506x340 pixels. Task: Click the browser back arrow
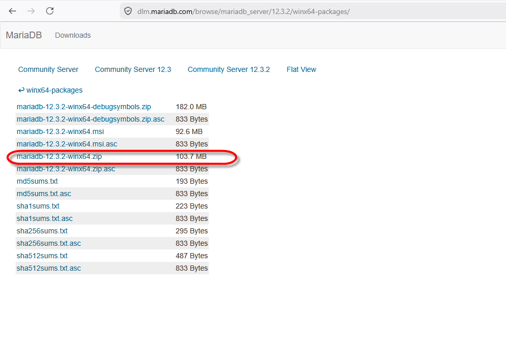click(12, 11)
